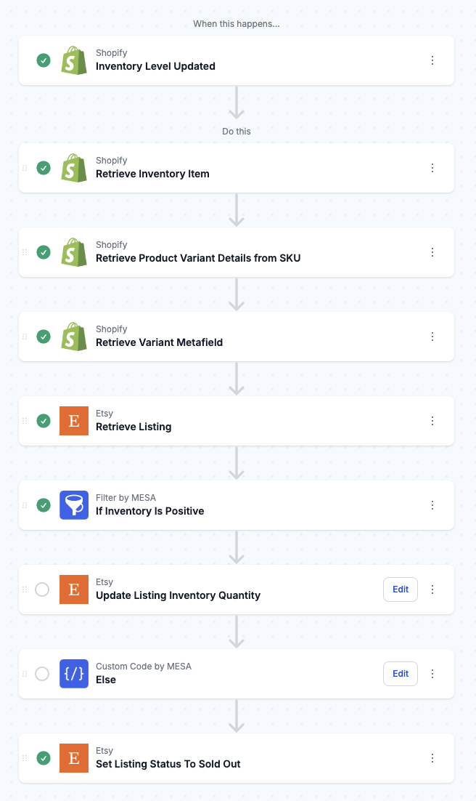Click Etsy icon on Set Listing Status step
The height and width of the screenshot is (801, 476).
point(74,758)
